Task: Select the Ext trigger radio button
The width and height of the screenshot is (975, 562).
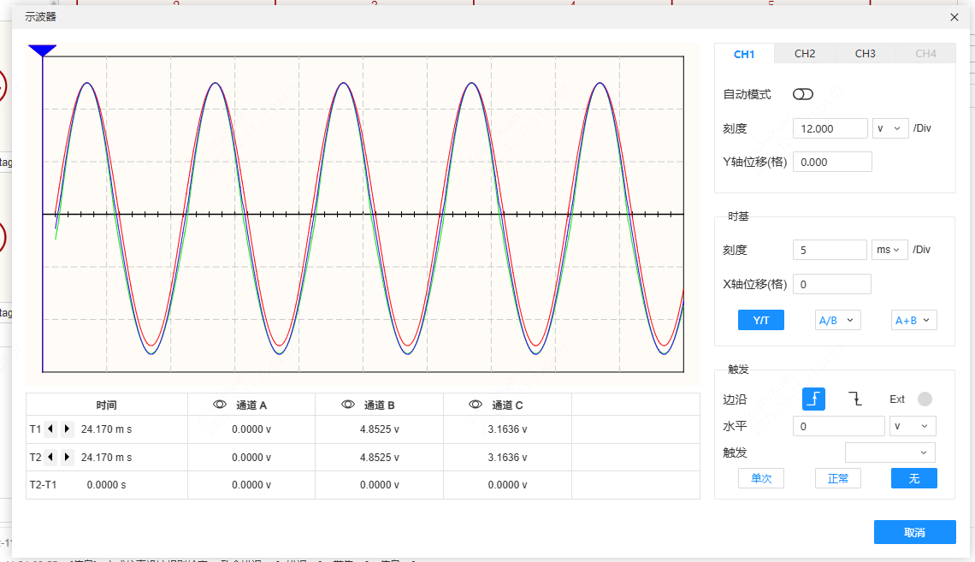Action: pyautogui.click(x=925, y=399)
